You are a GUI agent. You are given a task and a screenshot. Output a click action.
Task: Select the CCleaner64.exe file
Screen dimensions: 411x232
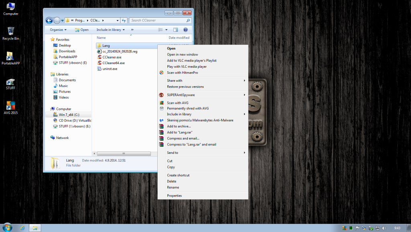[114, 63]
